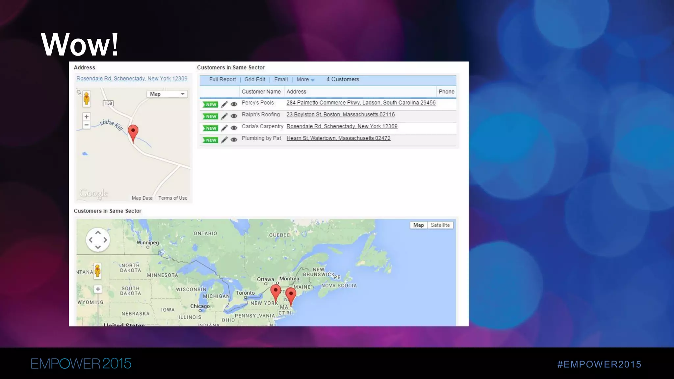Click the Email option in the customers toolbar

[x=281, y=80]
